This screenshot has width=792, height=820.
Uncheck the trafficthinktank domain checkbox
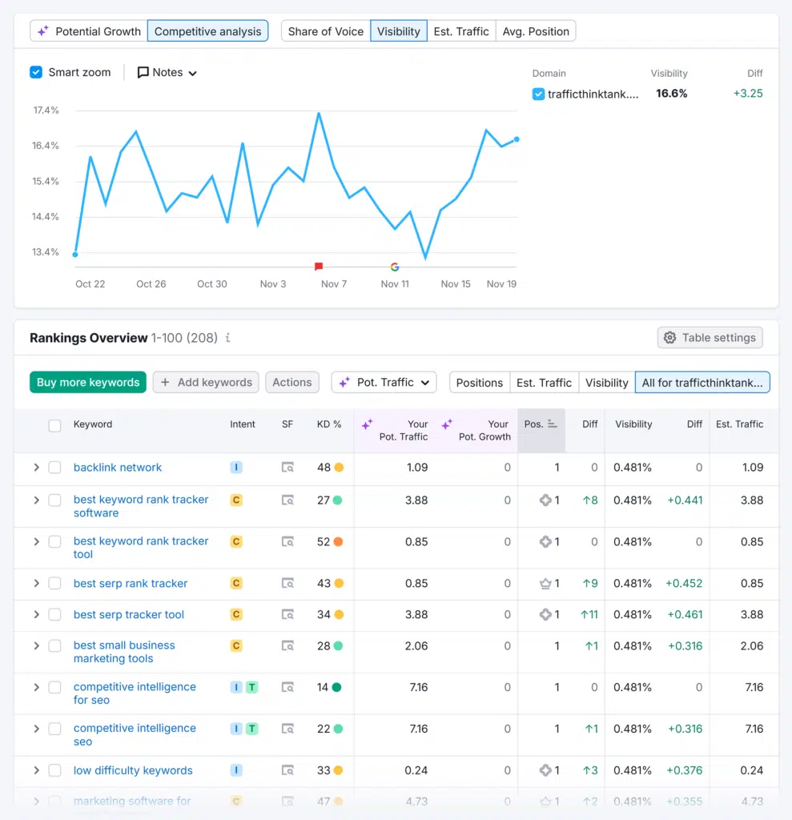[x=538, y=94]
